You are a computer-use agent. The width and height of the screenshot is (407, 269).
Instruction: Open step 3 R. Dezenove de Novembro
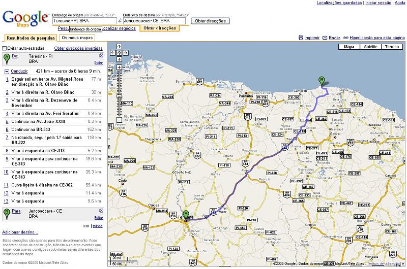click(x=53, y=103)
